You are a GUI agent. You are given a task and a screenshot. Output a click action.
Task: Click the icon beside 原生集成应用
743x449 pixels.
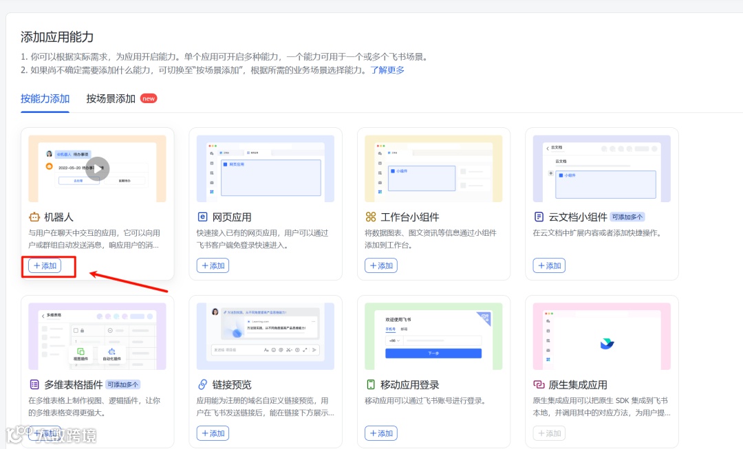point(539,384)
